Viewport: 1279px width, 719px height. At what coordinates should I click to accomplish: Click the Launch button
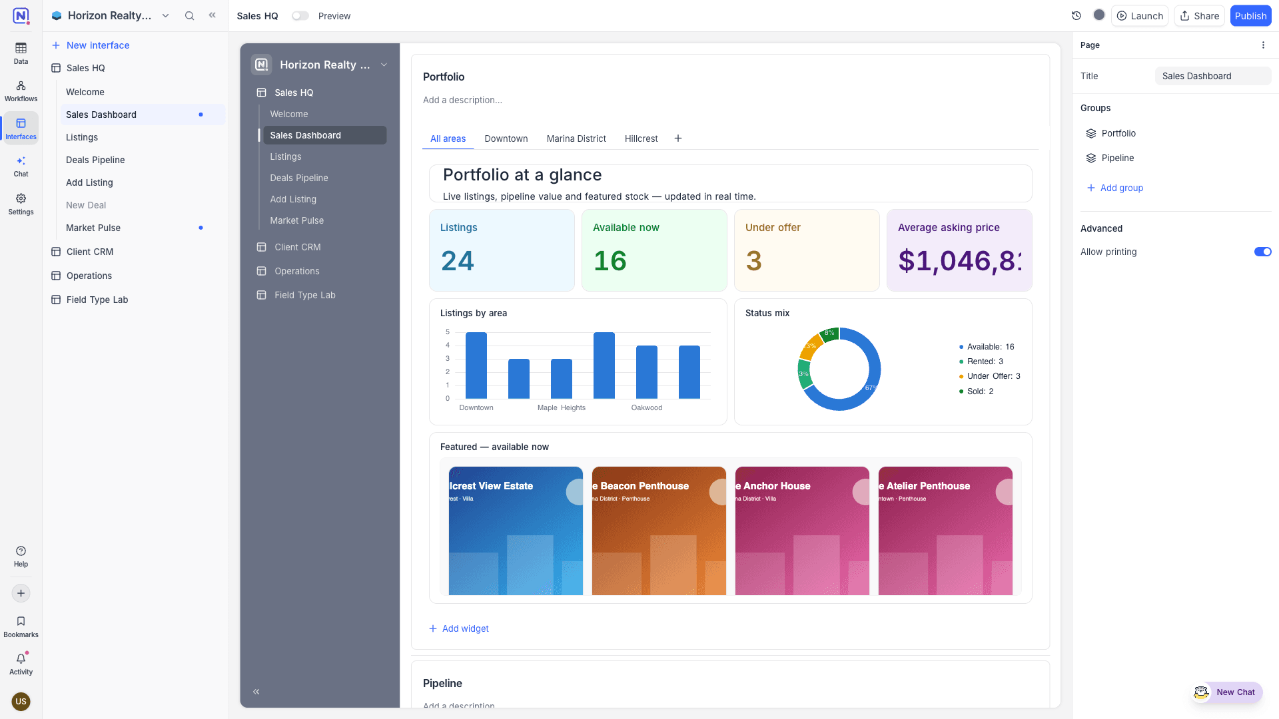1140,16
